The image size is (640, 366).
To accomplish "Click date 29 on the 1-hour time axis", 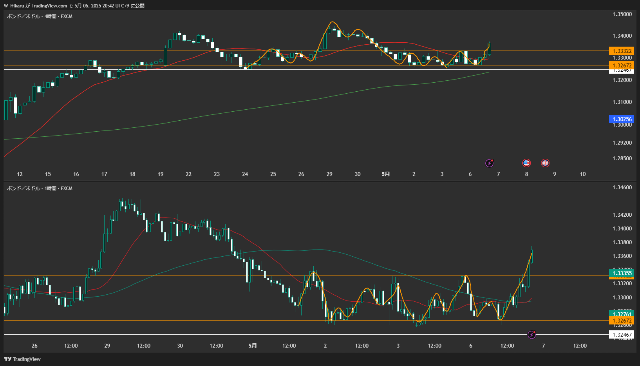I will pos(107,346).
